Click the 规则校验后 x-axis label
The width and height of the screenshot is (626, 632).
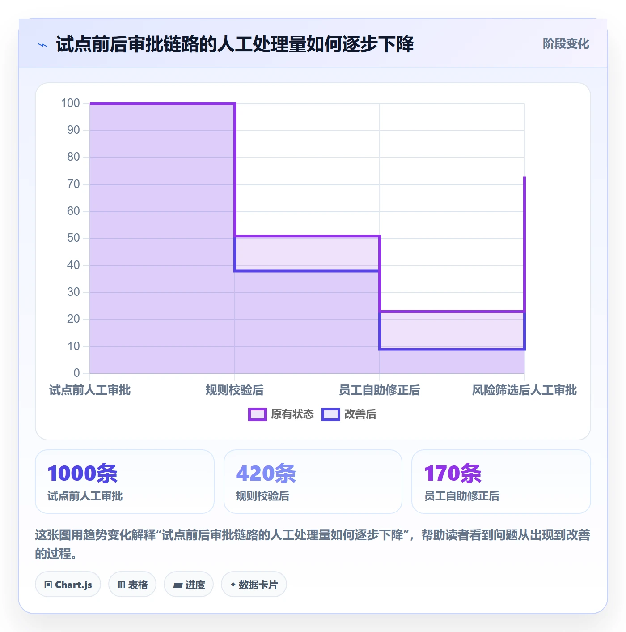tap(235, 390)
